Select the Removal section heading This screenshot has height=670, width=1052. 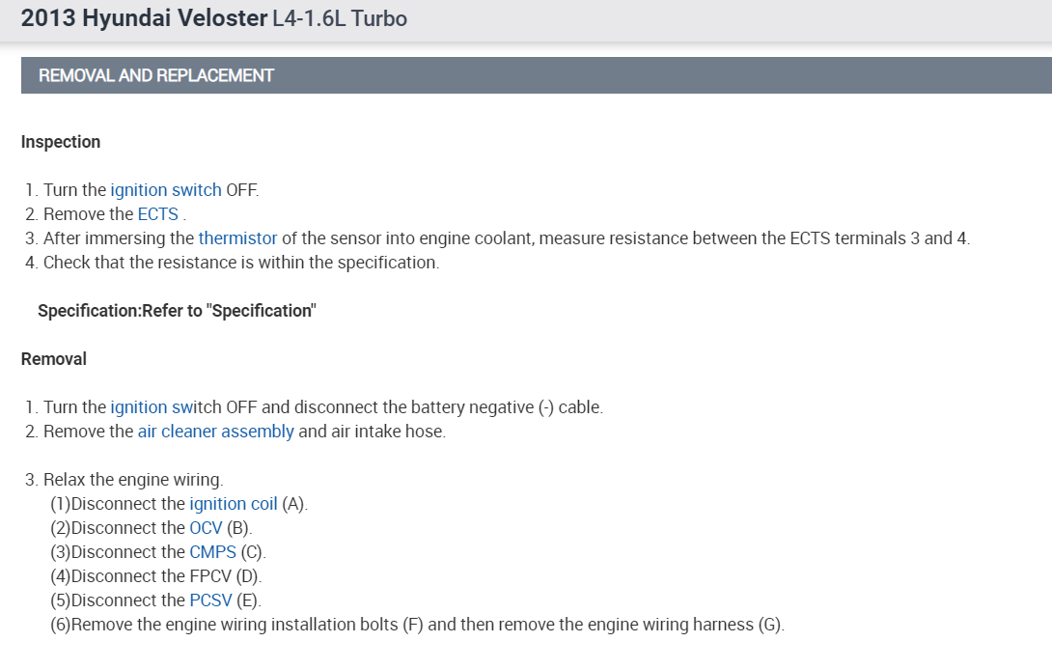[x=54, y=359]
